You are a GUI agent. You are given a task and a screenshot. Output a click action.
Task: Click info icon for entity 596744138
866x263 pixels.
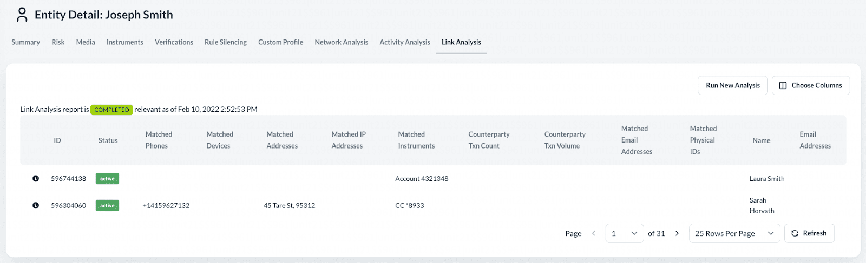(x=36, y=179)
